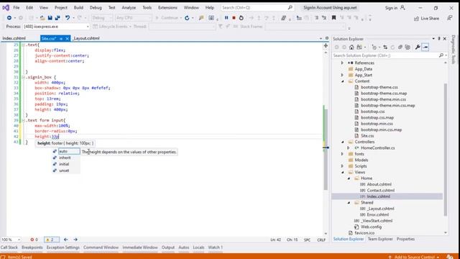460x259 pixels.
Task: Click the Navigate Backward toolbar icon
Action: point(9,18)
